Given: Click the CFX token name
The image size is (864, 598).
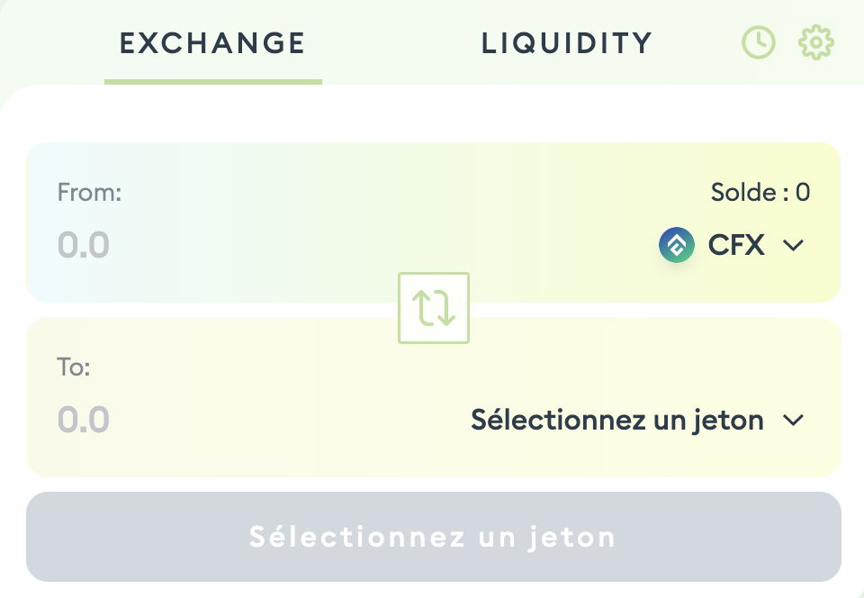Looking at the screenshot, I should pos(736,245).
